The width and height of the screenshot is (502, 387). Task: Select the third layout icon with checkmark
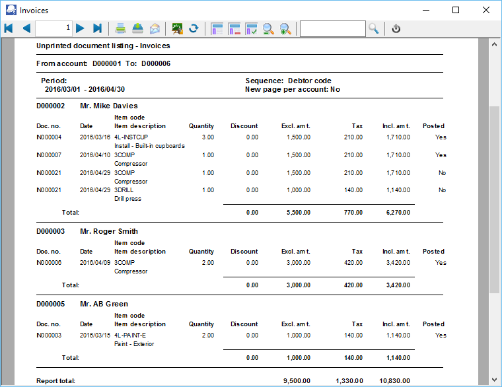click(252, 28)
